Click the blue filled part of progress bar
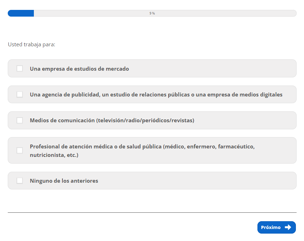Viewport: 304px width, 241px height. tap(21, 13)
